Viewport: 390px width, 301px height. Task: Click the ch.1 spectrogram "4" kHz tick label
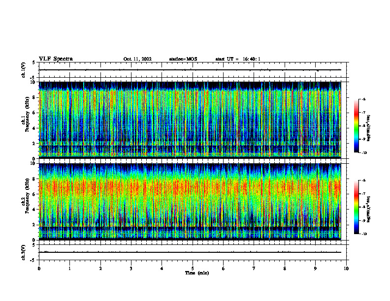34,128
